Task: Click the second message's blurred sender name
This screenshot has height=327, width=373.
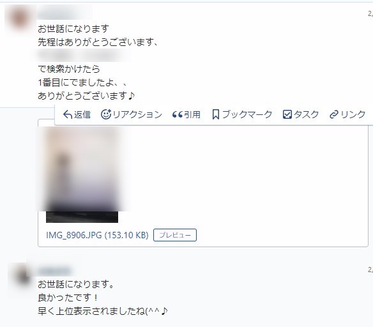Action: click(x=55, y=271)
